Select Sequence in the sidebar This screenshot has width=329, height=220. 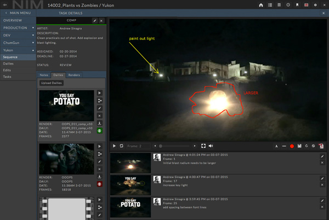[18, 57]
